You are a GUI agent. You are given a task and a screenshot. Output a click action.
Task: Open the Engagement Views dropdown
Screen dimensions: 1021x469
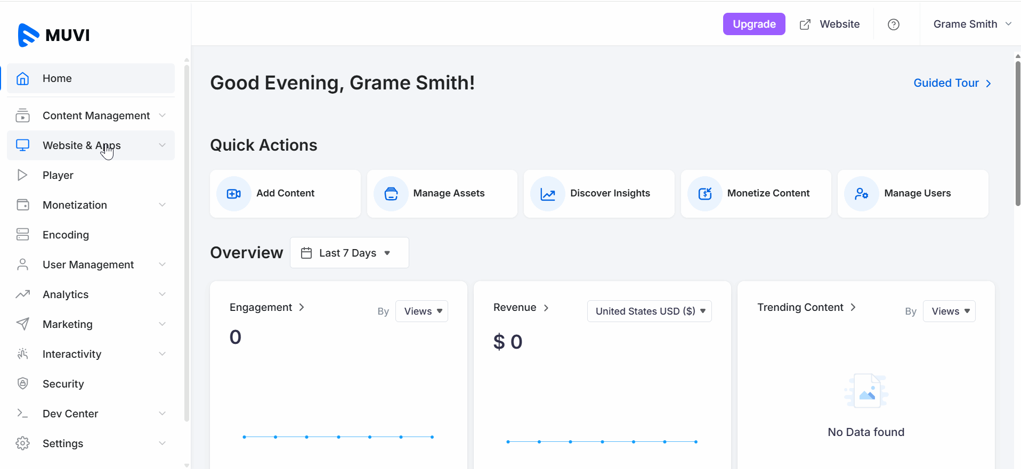click(x=422, y=311)
